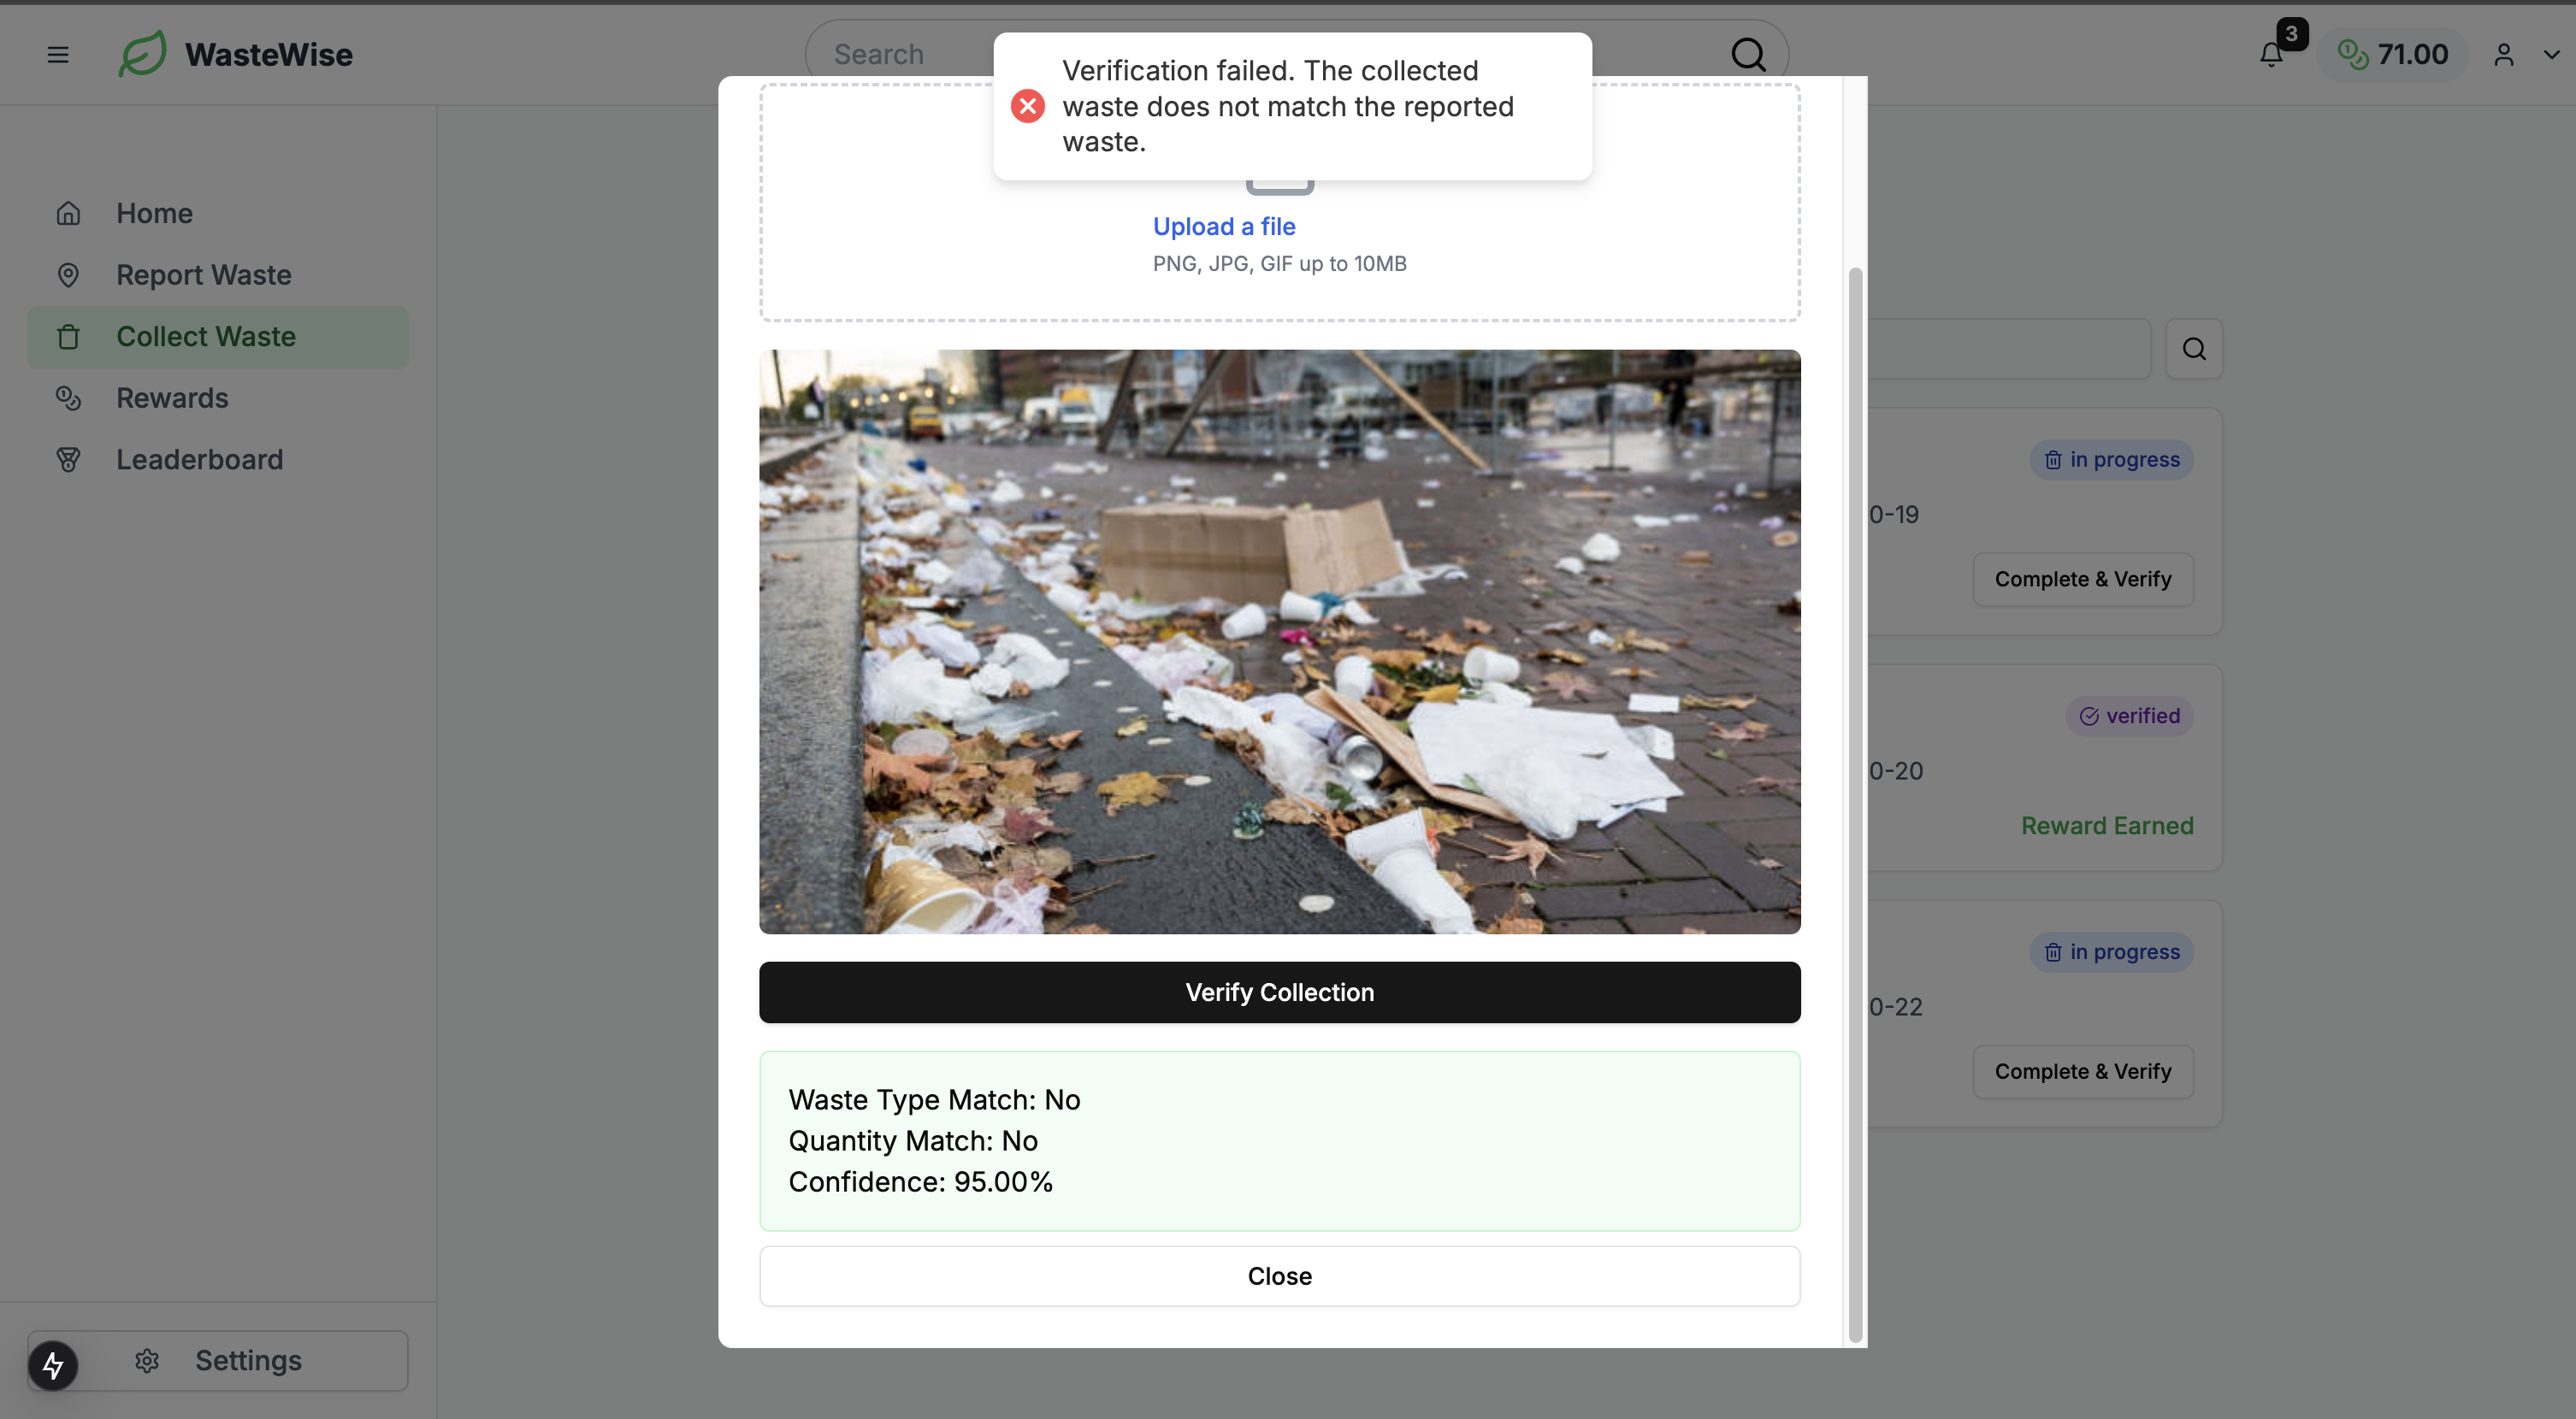Open the Leaderboard page
Image resolution: width=2576 pixels, height=1419 pixels.
tap(199, 460)
